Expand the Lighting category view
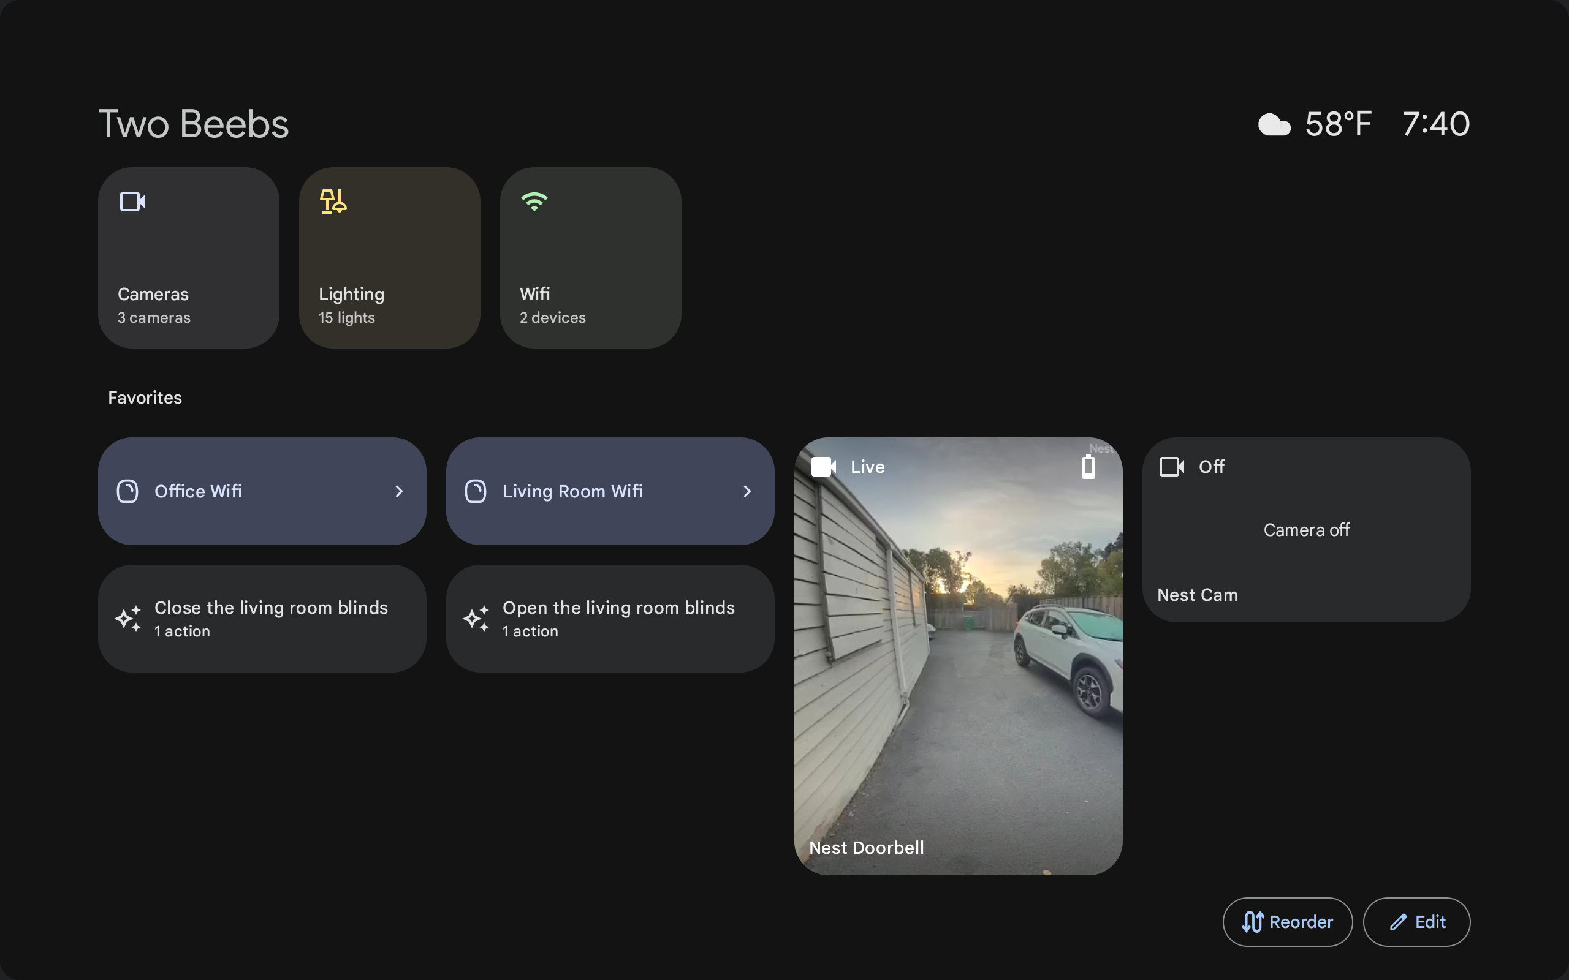Screen dimensions: 1569x980 [390, 257]
